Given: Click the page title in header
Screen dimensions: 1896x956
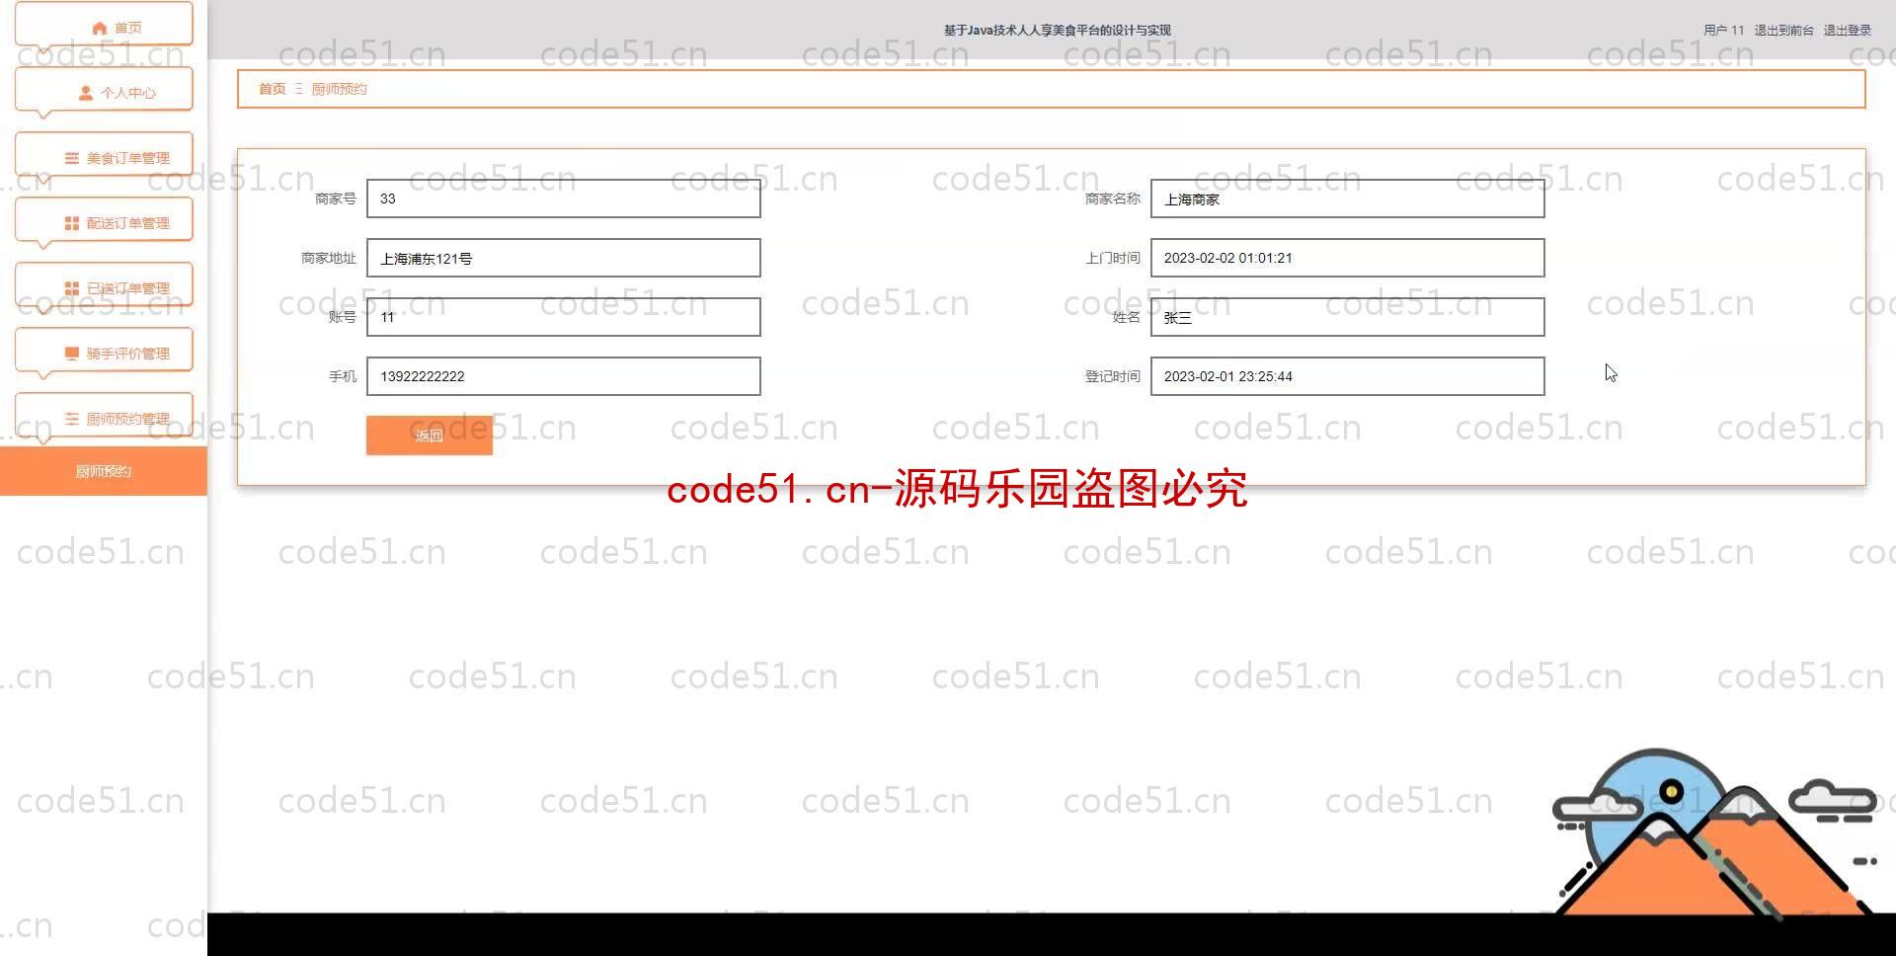Looking at the screenshot, I should (x=1057, y=31).
